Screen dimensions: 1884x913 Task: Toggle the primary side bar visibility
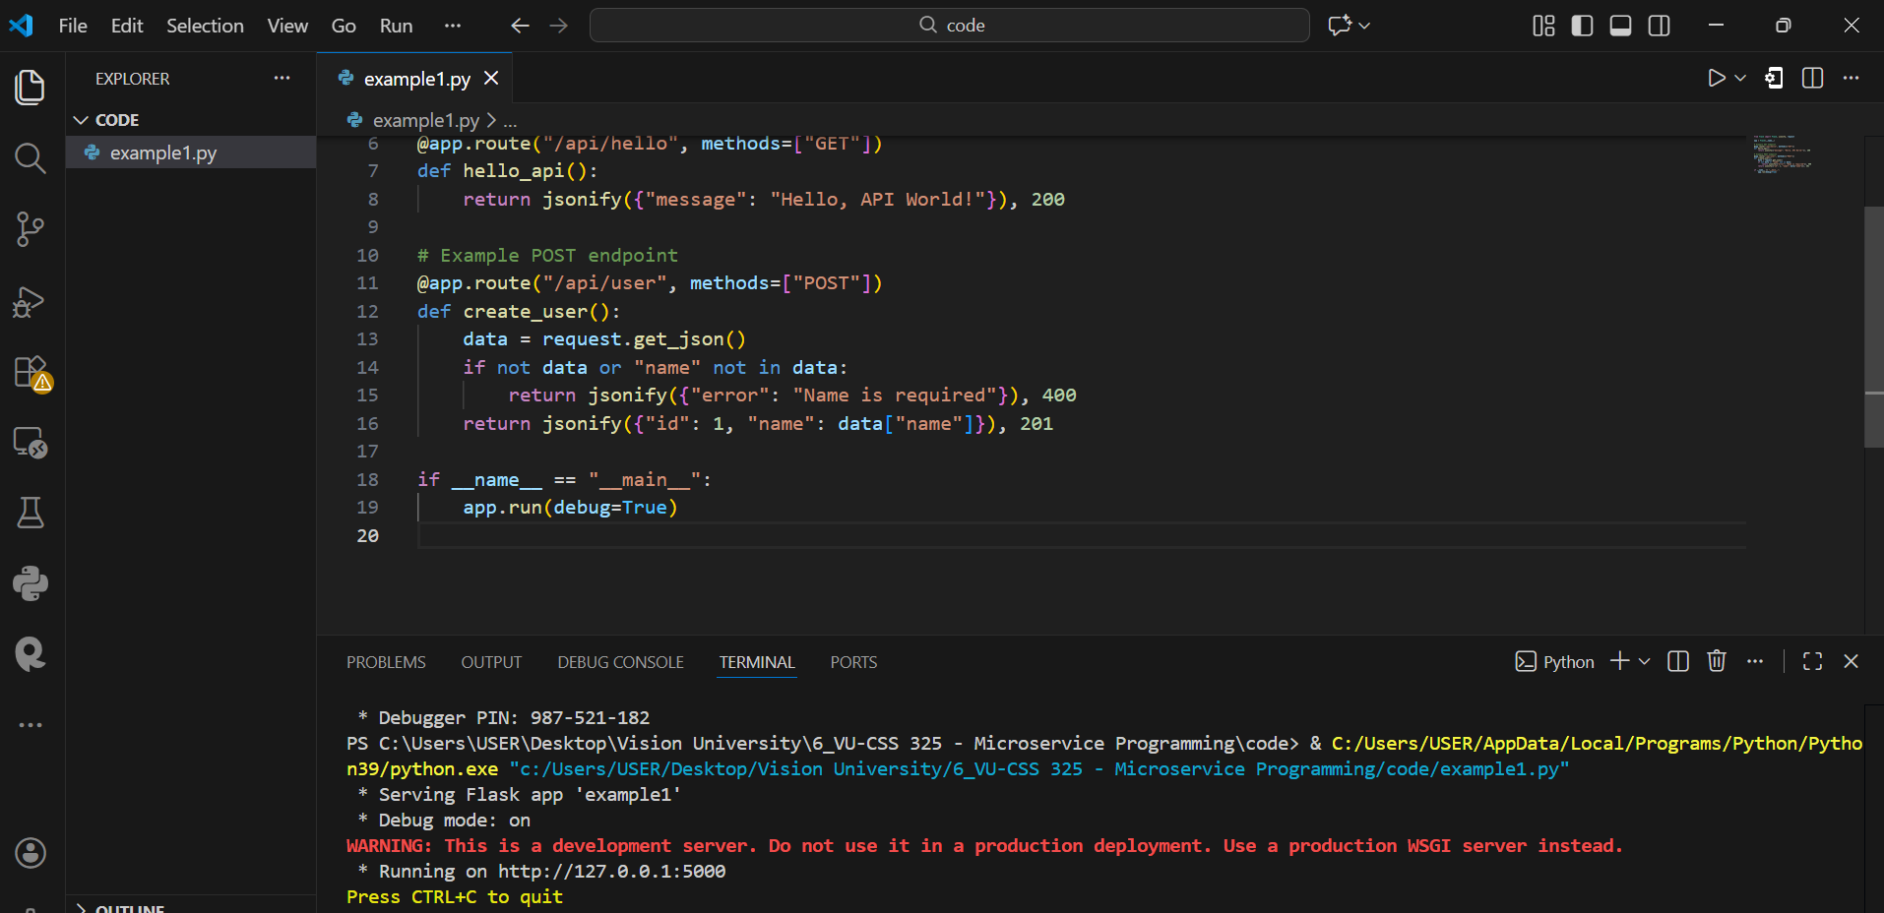[1582, 26]
